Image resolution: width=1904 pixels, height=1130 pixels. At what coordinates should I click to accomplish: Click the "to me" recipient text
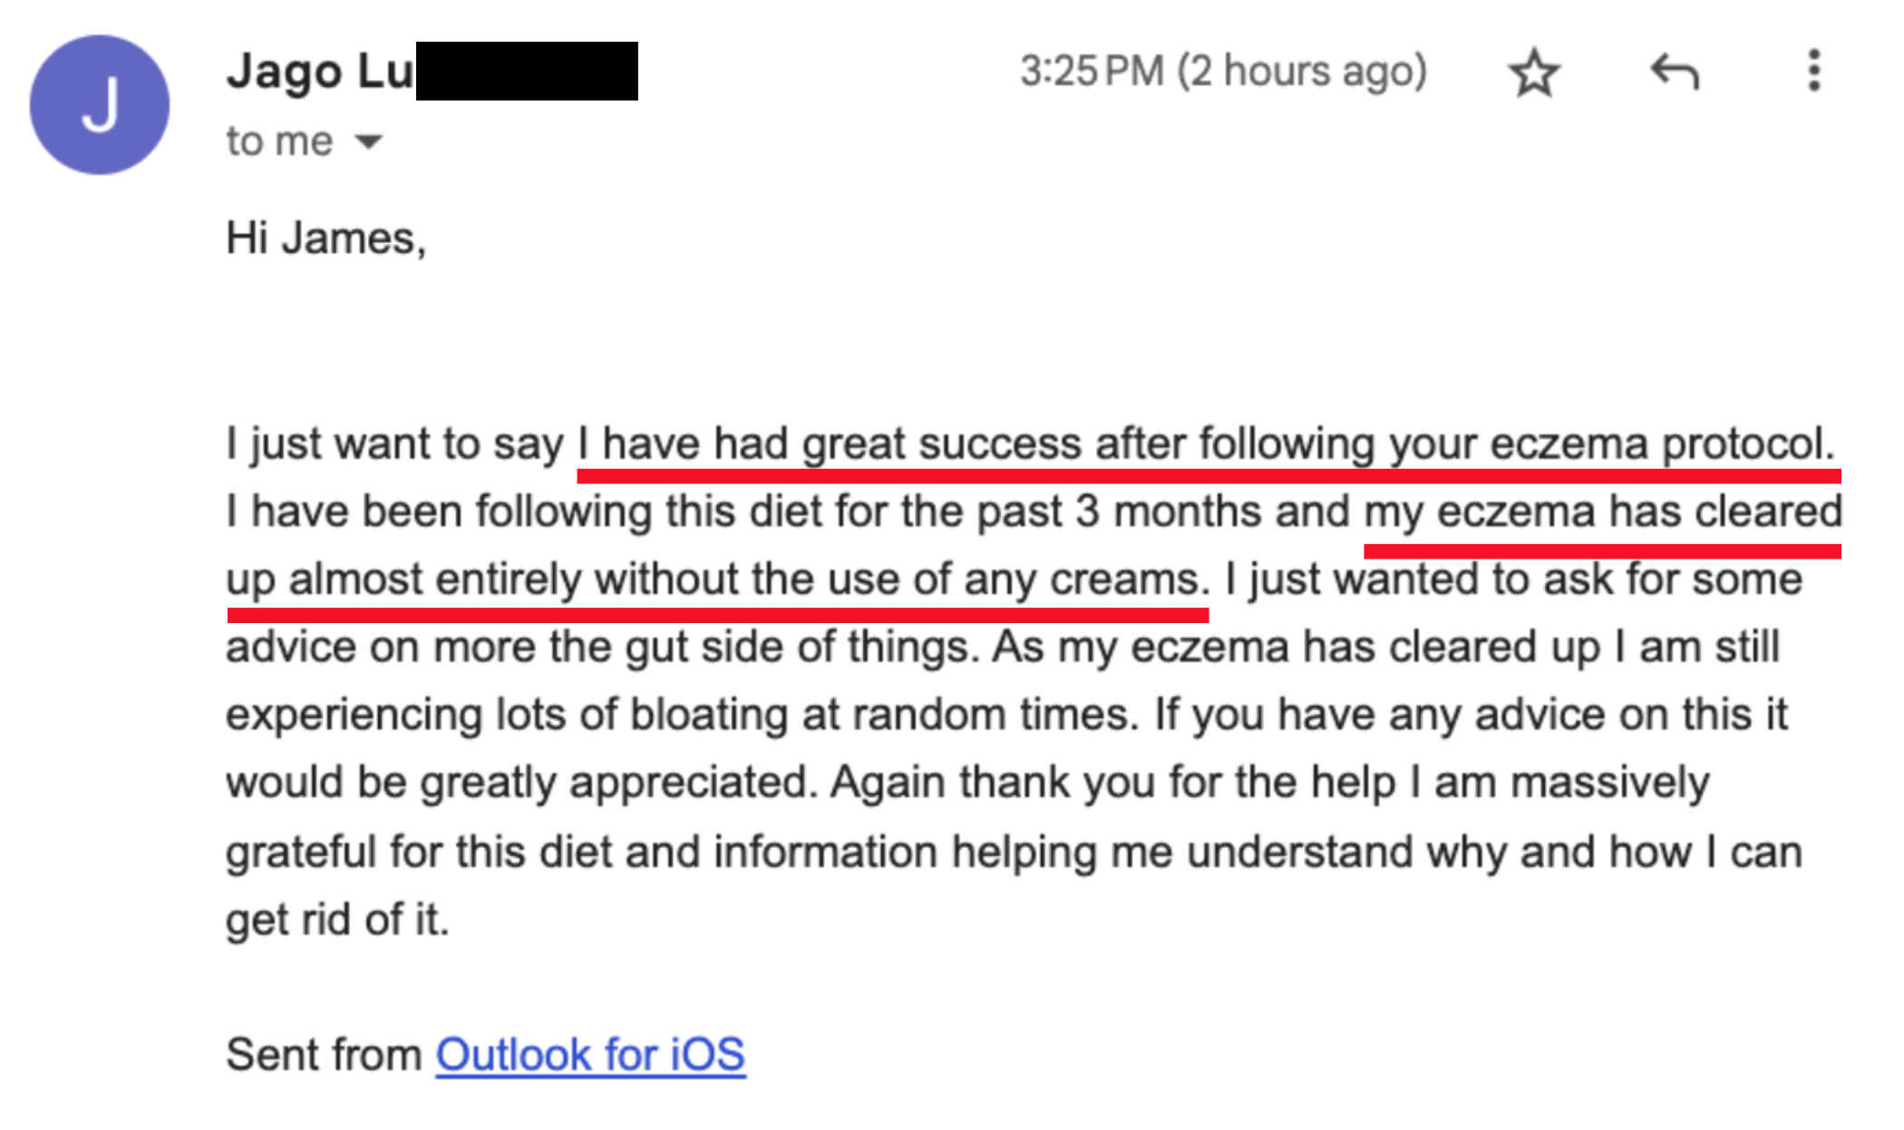[279, 141]
